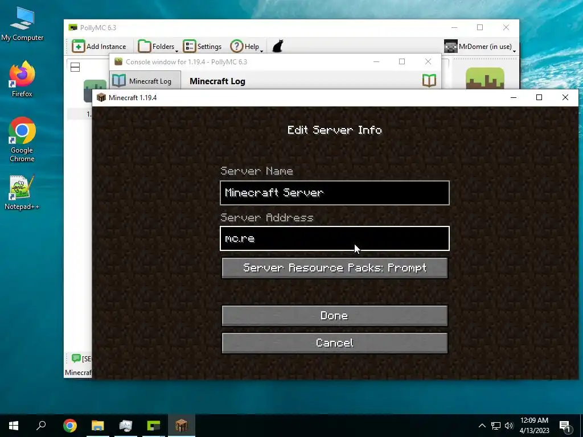The height and width of the screenshot is (437, 583).
Task: Select the Minecraft Log tab in console
Action: (x=145, y=81)
